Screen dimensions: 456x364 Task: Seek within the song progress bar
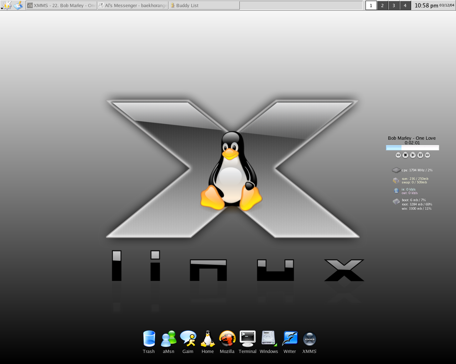point(413,148)
